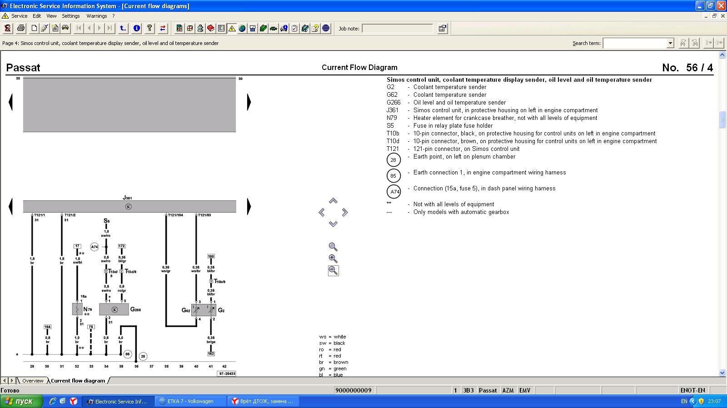Open the Settings menu
This screenshot has width=727, height=408.
(x=70, y=16)
